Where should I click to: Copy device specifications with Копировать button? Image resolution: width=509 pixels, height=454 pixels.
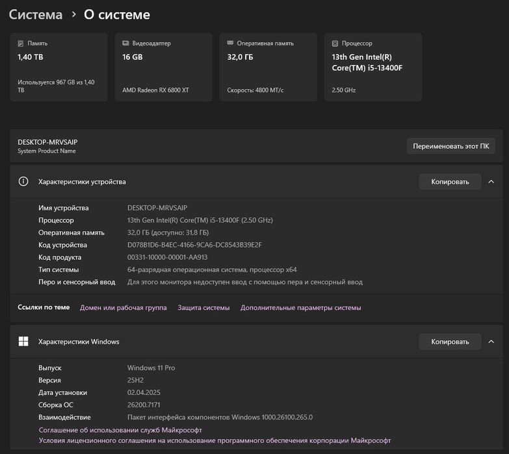click(x=450, y=182)
